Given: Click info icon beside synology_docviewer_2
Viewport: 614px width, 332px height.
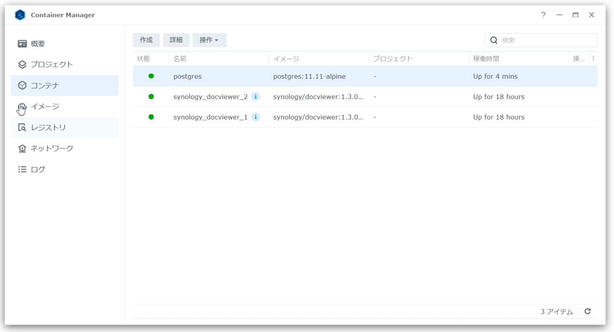Looking at the screenshot, I should tap(256, 97).
